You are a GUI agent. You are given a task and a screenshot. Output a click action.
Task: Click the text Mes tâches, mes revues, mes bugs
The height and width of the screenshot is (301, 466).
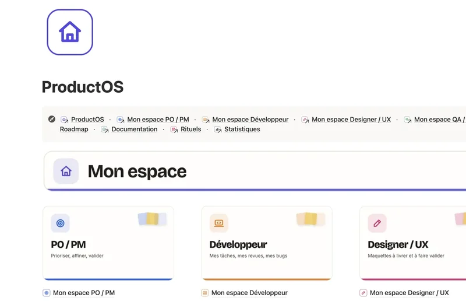pos(249,256)
